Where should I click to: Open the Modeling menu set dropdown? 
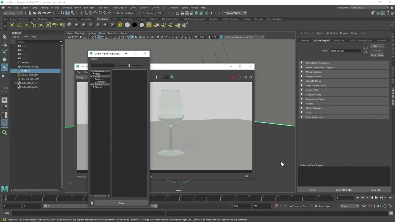[x=13, y=13]
